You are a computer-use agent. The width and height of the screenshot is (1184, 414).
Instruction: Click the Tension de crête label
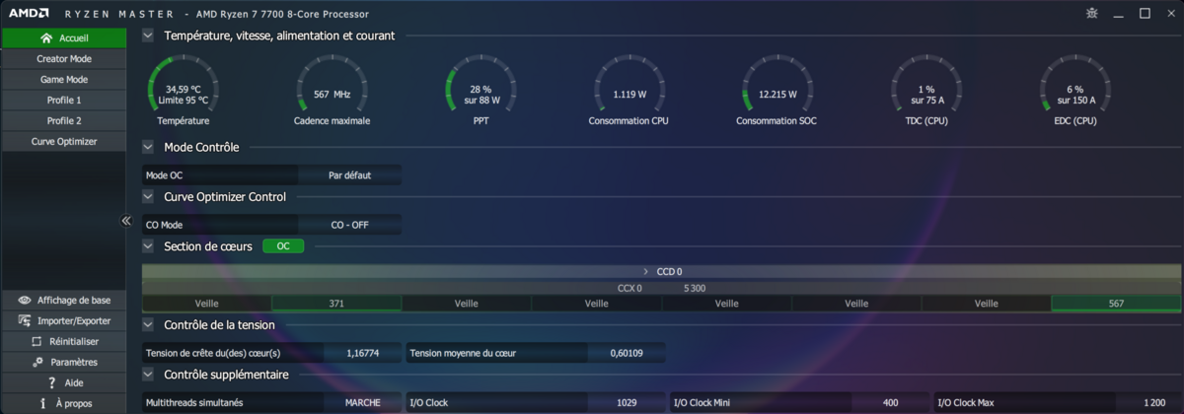pyautogui.click(x=213, y=352)
